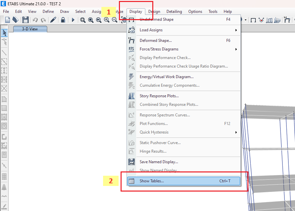This screenshot has width=295, height=211.
Task: Select Story Response Plots menu entry
Action: 159,96
